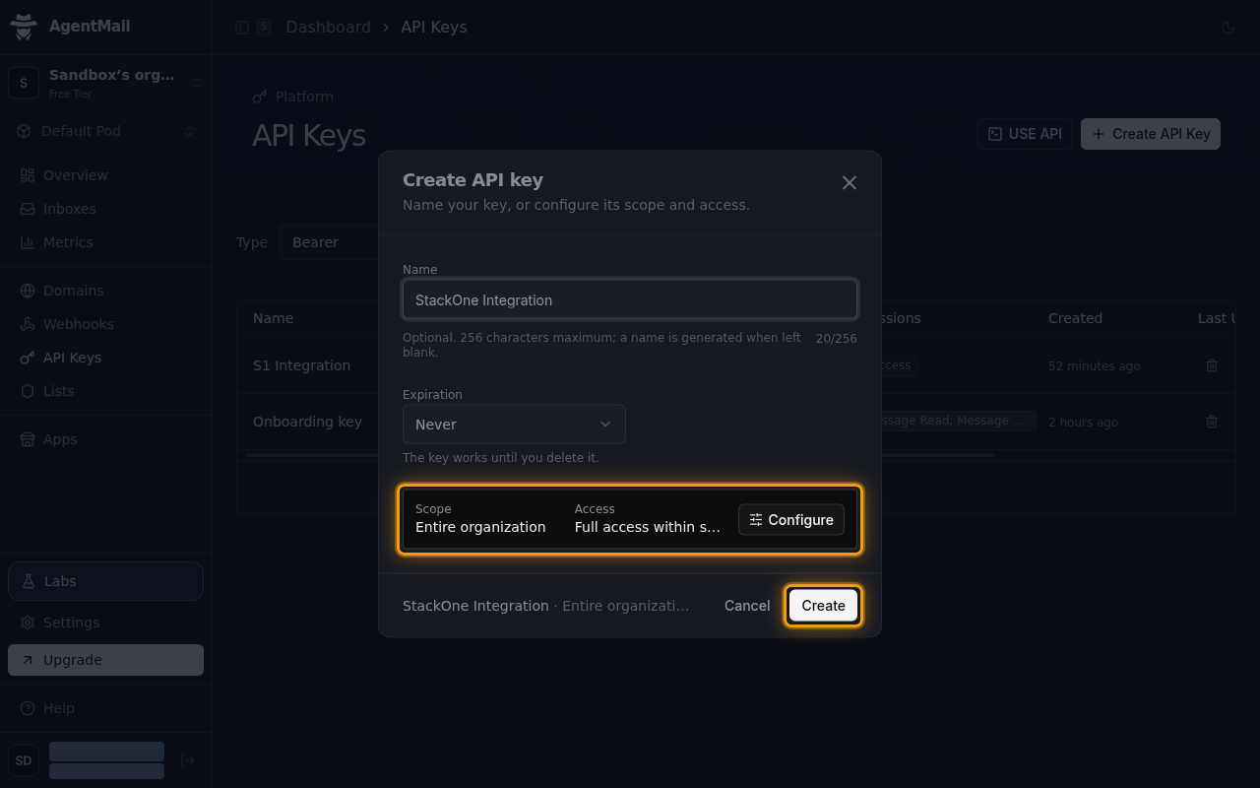Open the Bearer type dropdown
Screen dimensions: 1260x788
(330, 242)
